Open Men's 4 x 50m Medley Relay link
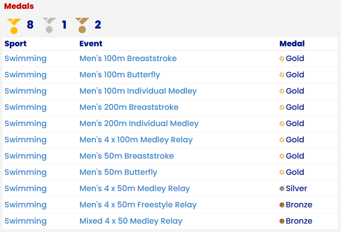The width and height of the screenshot is (341, 232). 135,189
